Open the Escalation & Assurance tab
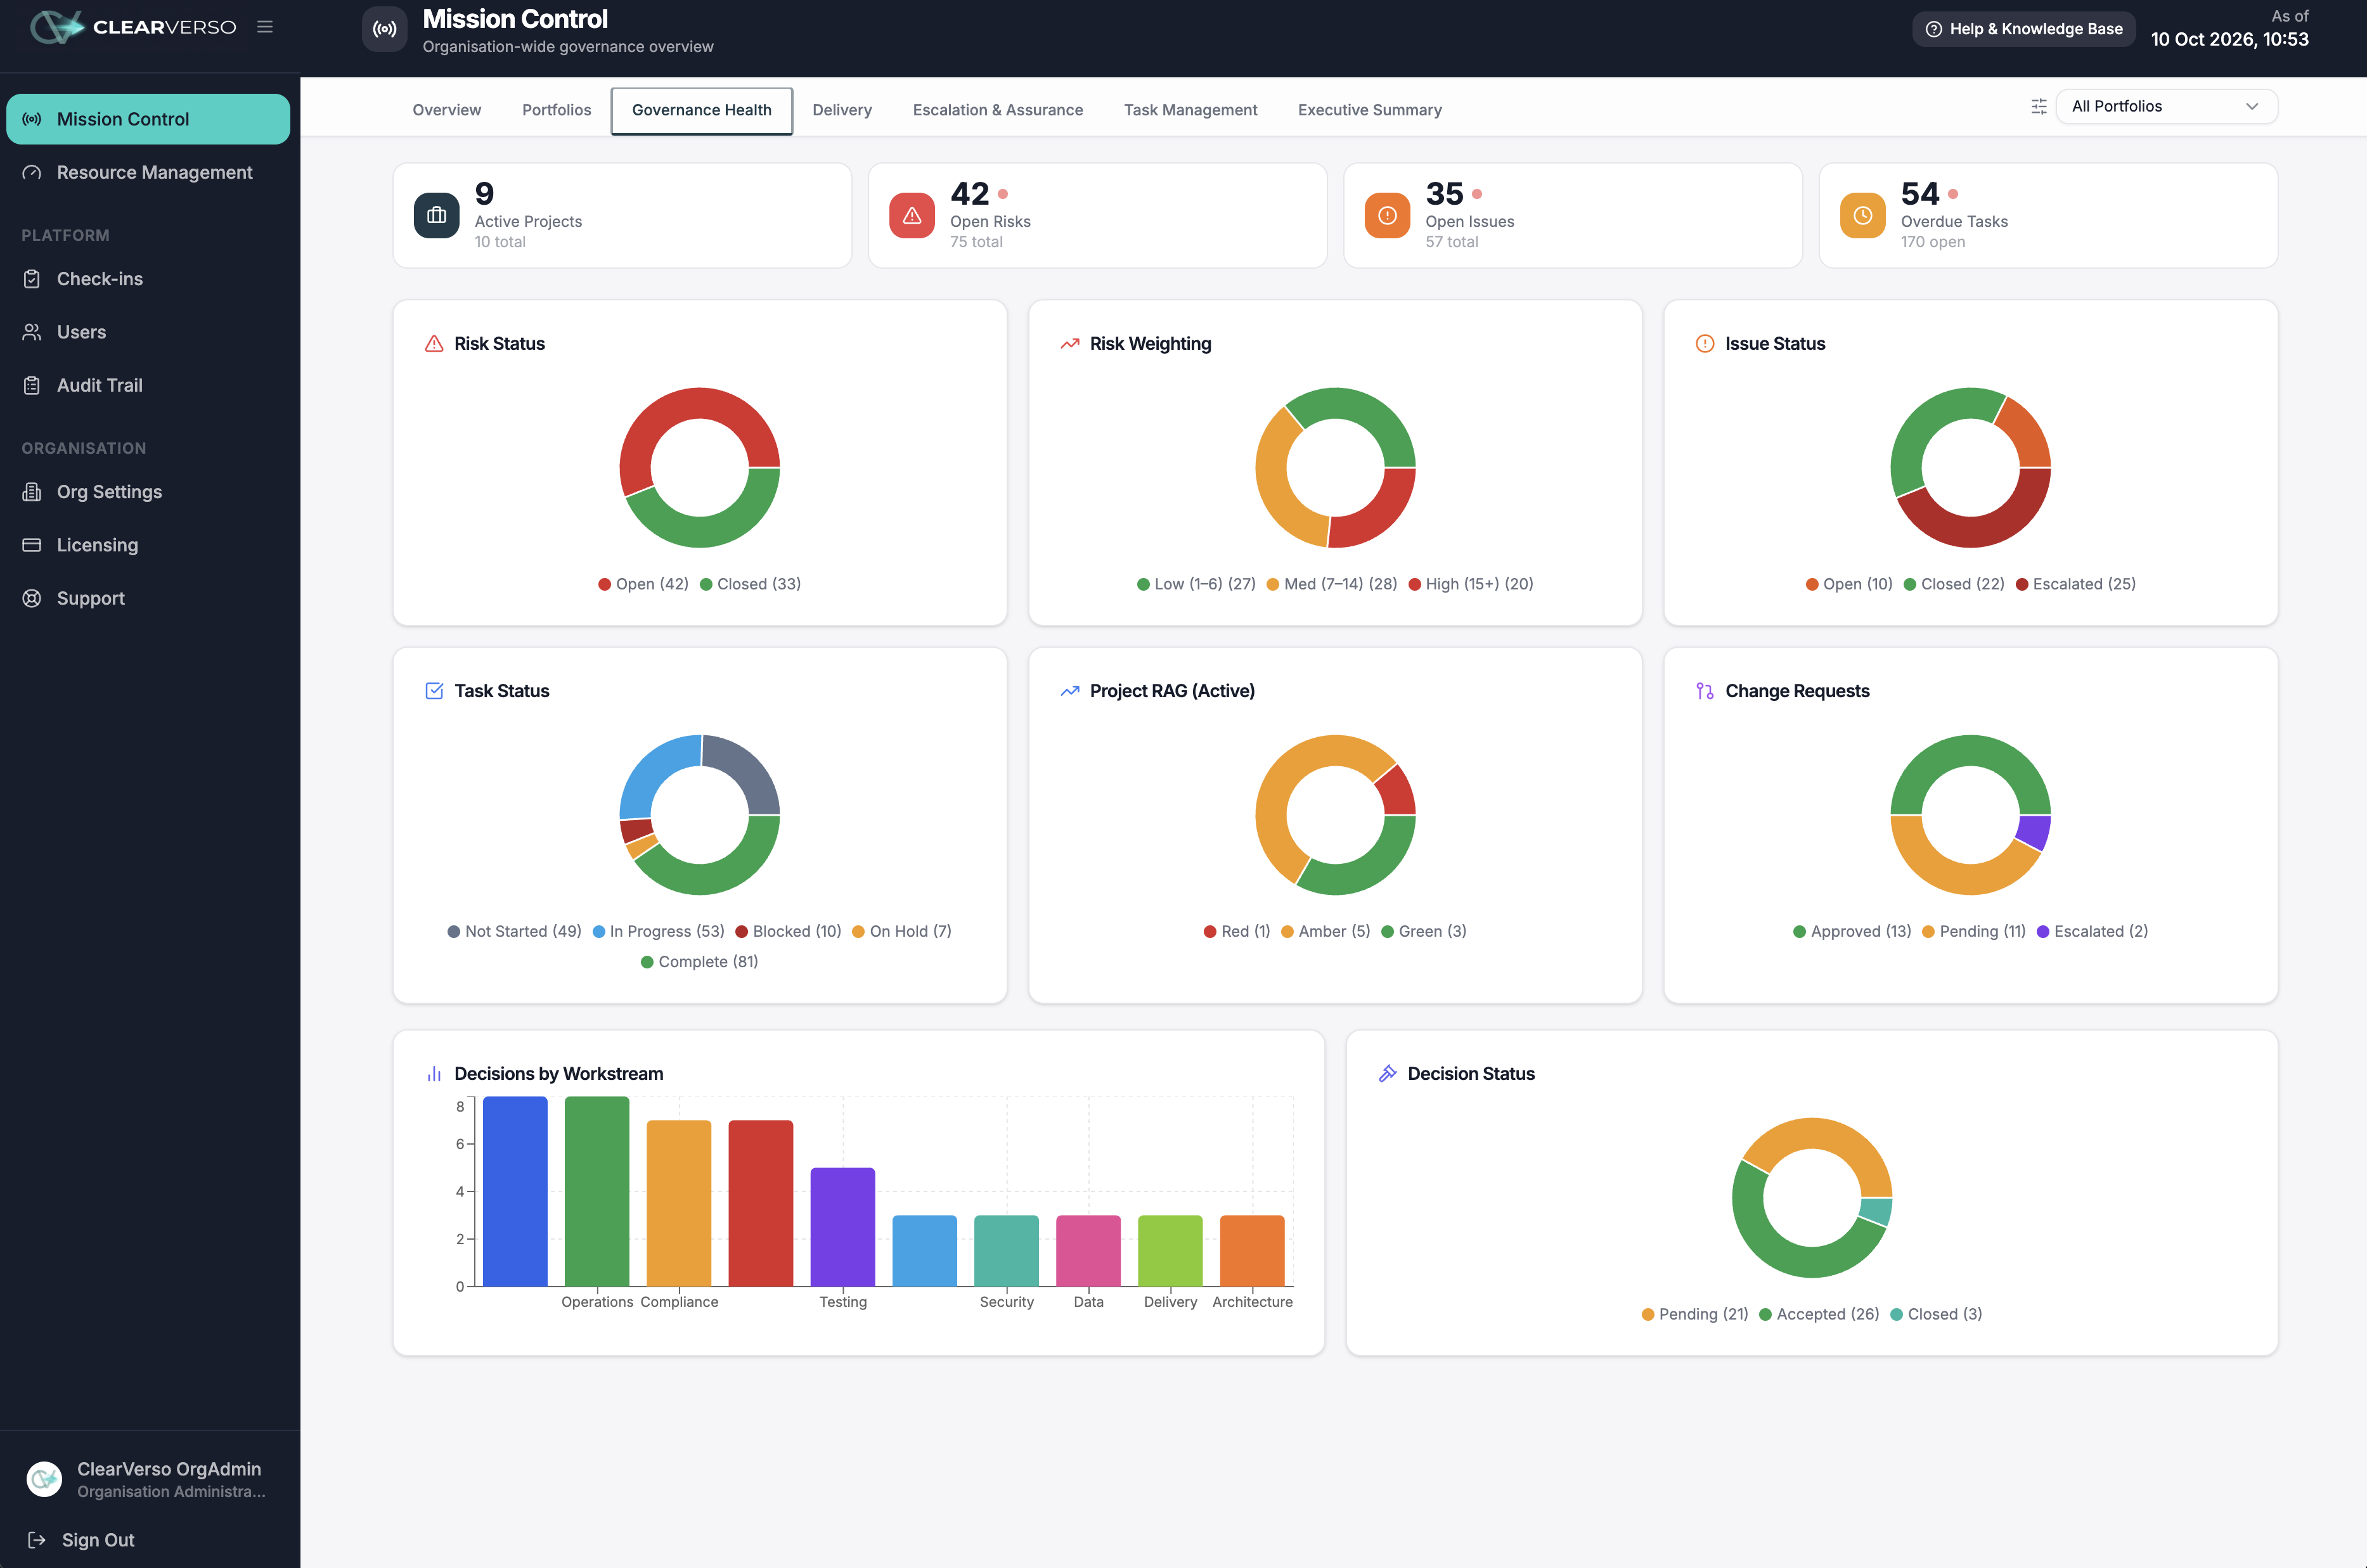2367x1568 pixels. coord(997,110)
